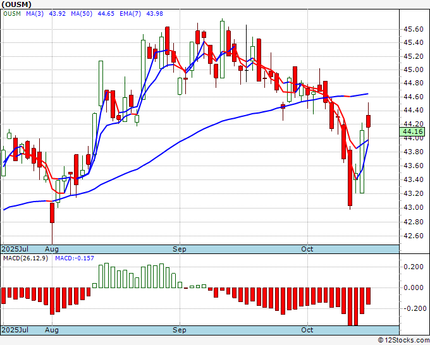Click the MA(3) legend label
Image resolution: width=430 pixels, height=345 pixels.
[35, 14]
